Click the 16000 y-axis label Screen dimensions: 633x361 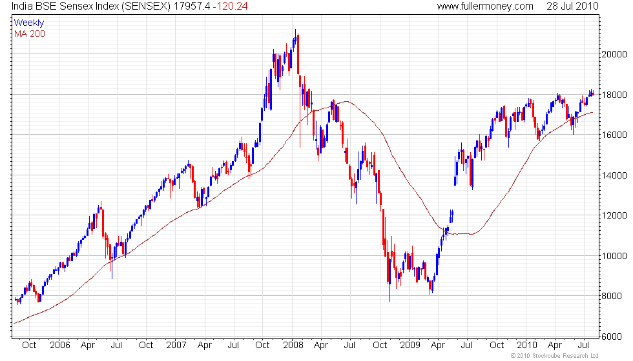pos(614,135)
